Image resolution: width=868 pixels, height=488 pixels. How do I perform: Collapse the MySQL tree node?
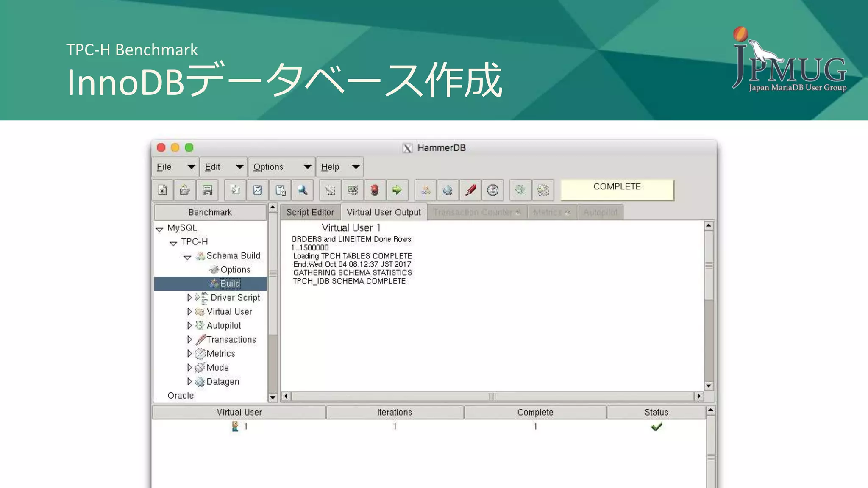point(159,229)
